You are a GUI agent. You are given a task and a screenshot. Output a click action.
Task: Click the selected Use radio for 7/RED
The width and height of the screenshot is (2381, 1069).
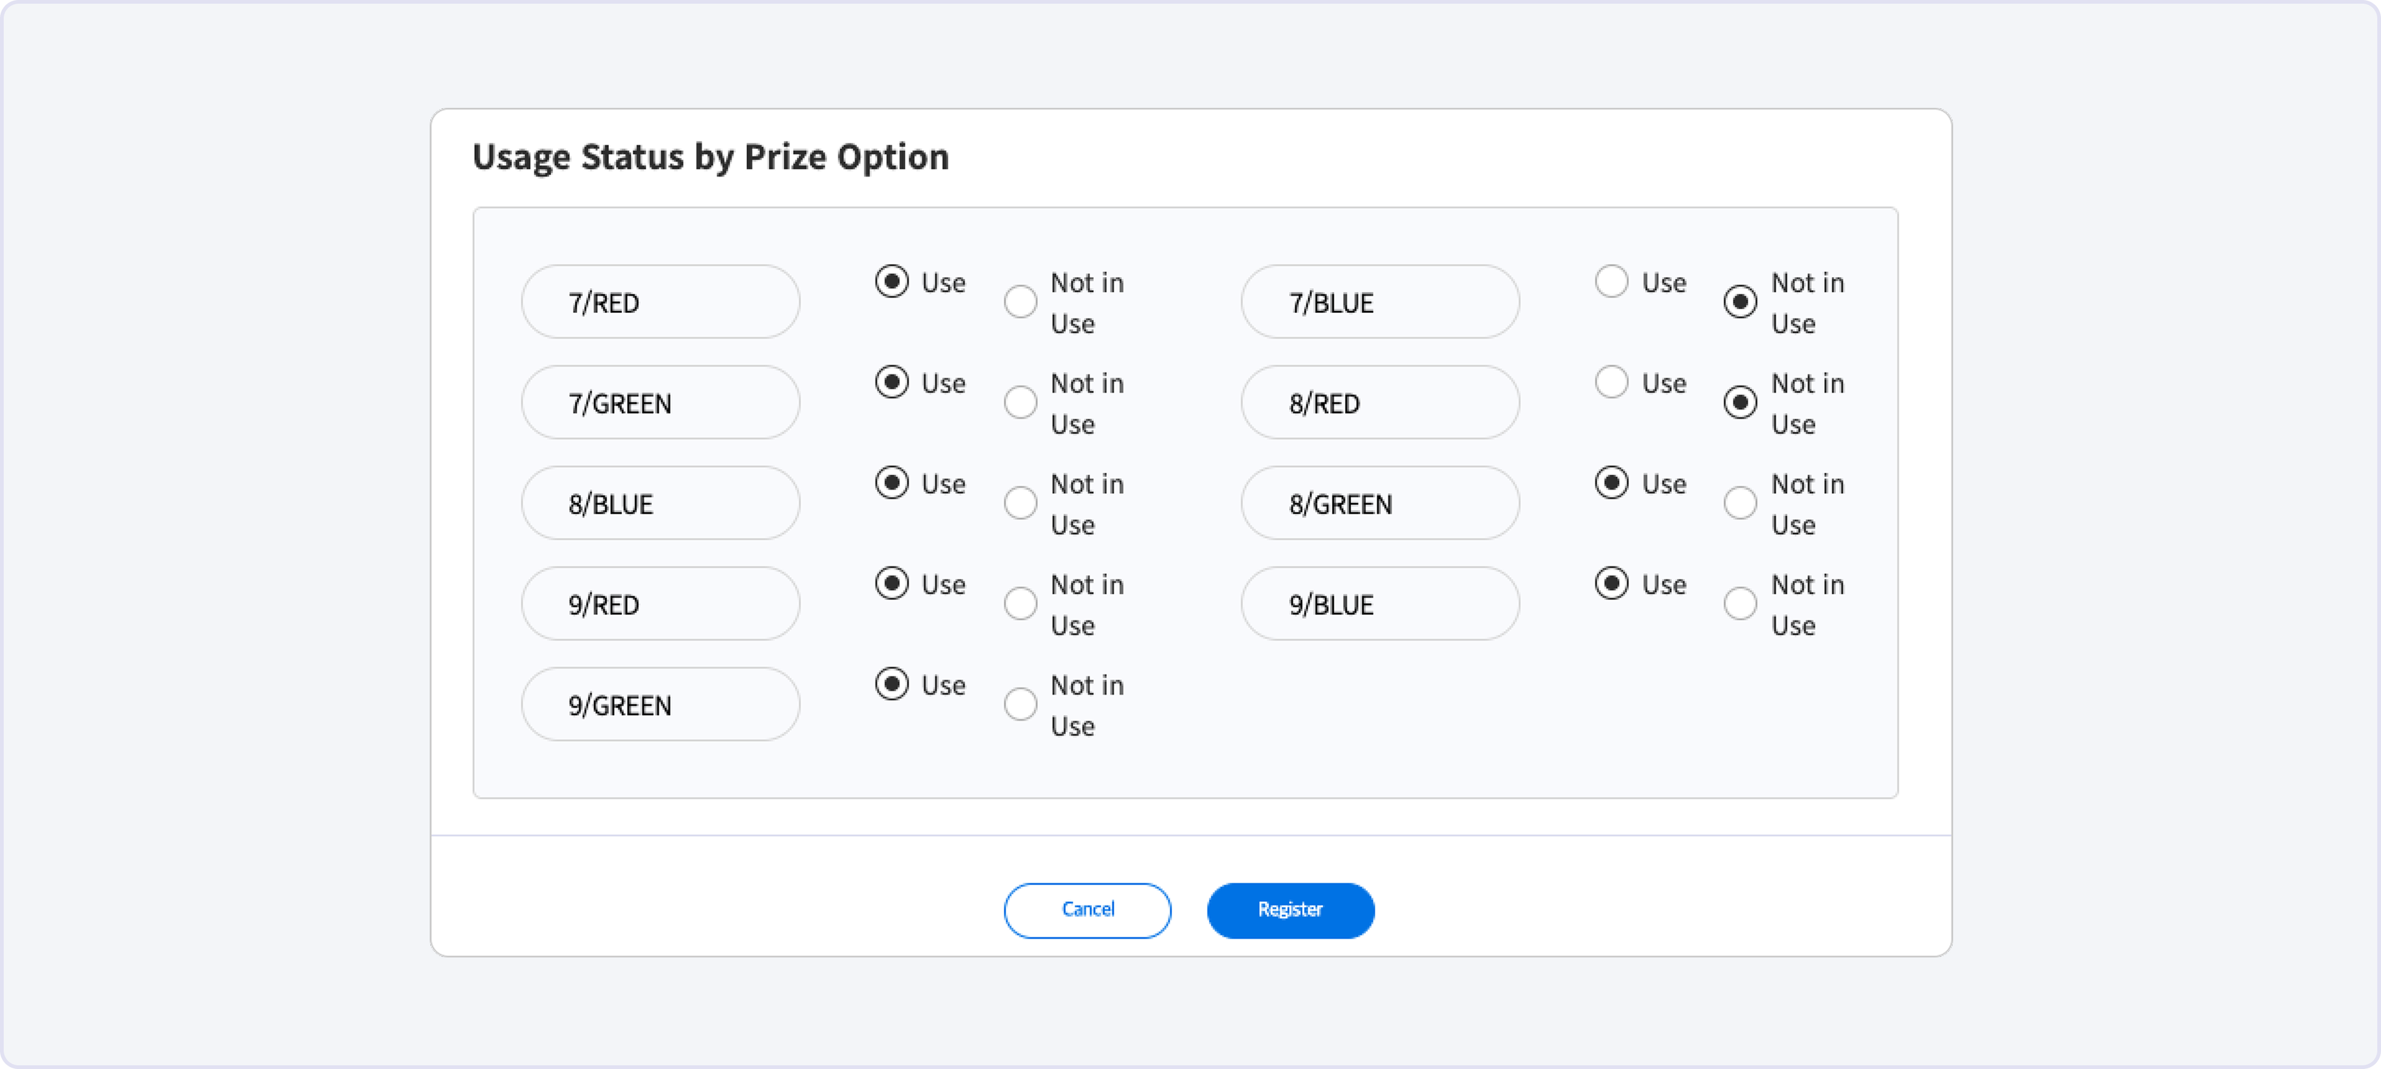coord(891,282)
